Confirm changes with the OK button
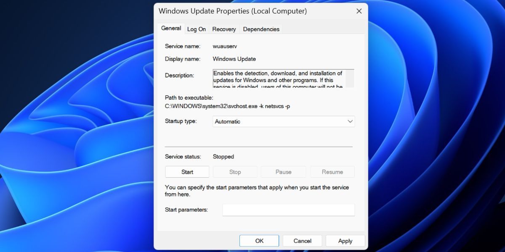 [x=259, y=241]
